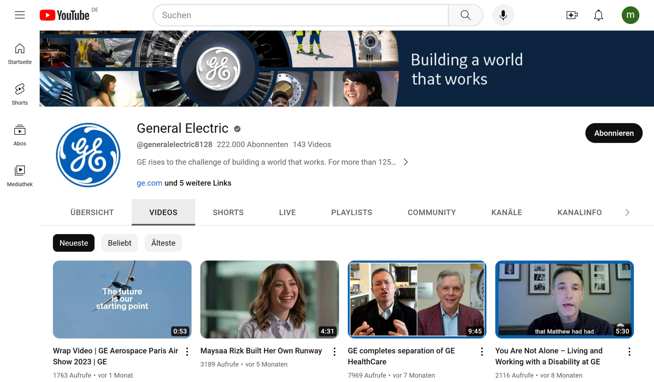The height and width of the screenshot is (382, 654).
Task: Open the COMMUNITY tab
Action: point(431,213)
